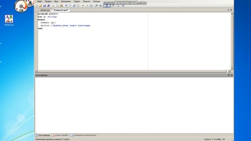Create a new file using toolbar icon
251x141 pixels.
coord(36,5)
